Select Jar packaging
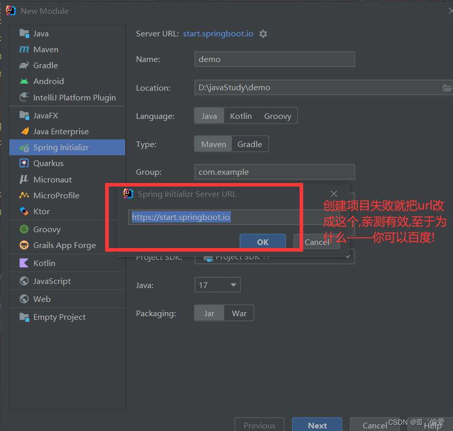Screen dimensions: 453x431 click(209, 313)
